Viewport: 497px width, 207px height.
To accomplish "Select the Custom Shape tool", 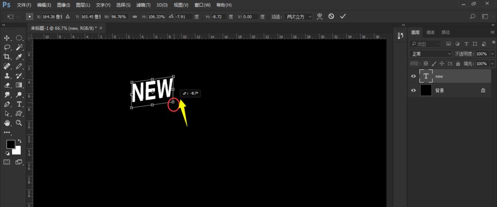I will pos(19,114).
